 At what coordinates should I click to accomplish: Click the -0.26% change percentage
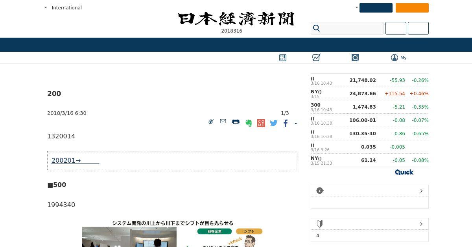[x=420, y=80]
